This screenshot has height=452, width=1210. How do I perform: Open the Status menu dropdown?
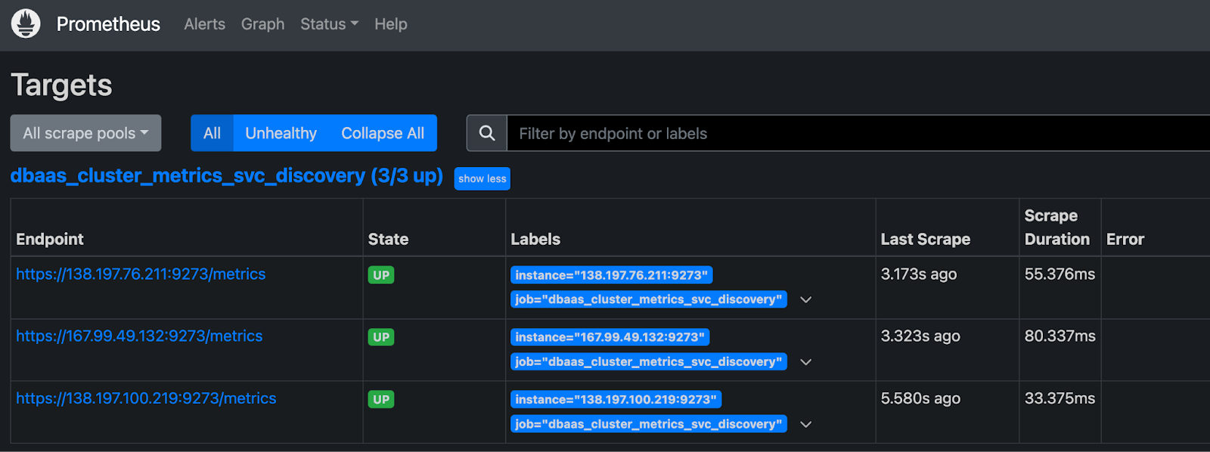tap(329, 24)
